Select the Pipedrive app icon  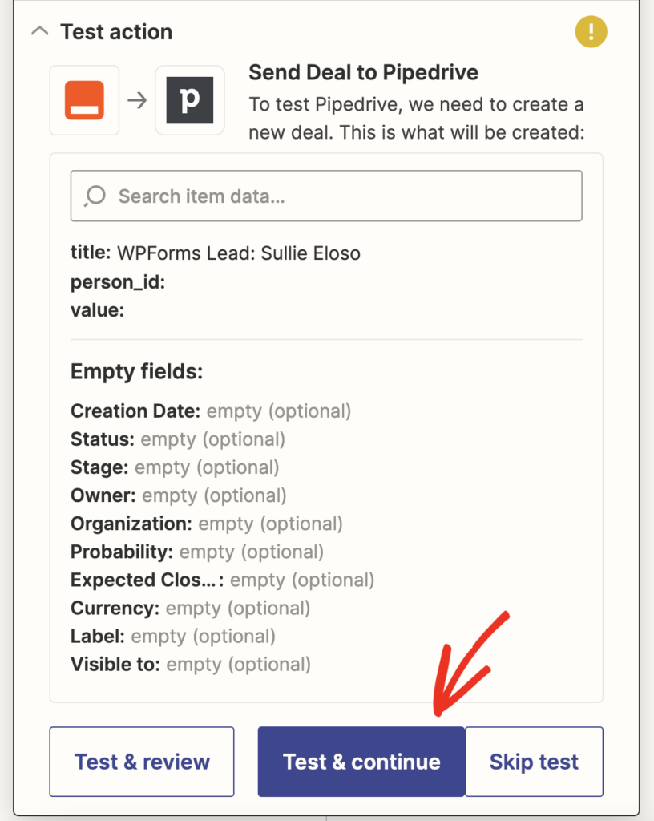coord(190,100)
